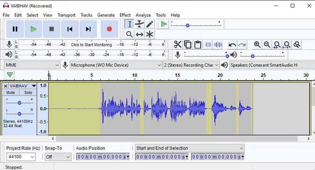Close the VAIBHAV track with X

coord(6,86)
